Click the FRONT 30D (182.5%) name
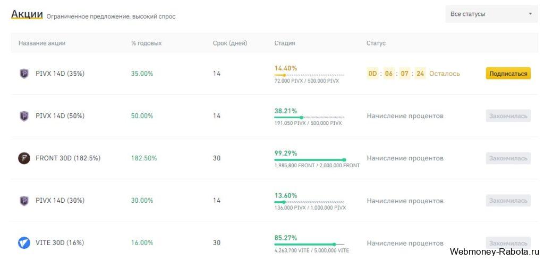 coord(68,158)
